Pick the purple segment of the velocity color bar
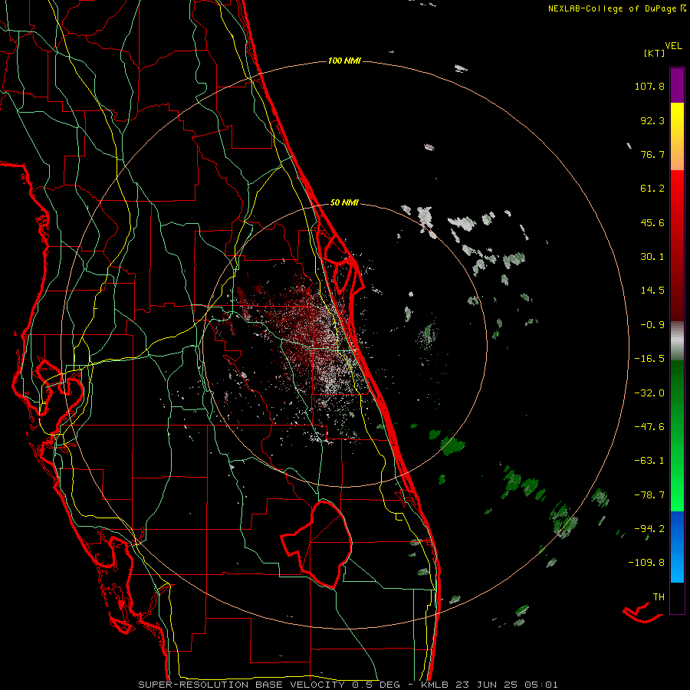 click(677, 85)
